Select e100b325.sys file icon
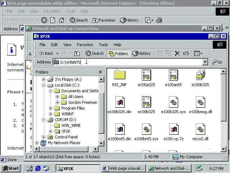The width and height of the screenshot is (230, 173). coord(173,102)
